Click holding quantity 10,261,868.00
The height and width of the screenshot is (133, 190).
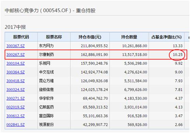tap(134, 46)
